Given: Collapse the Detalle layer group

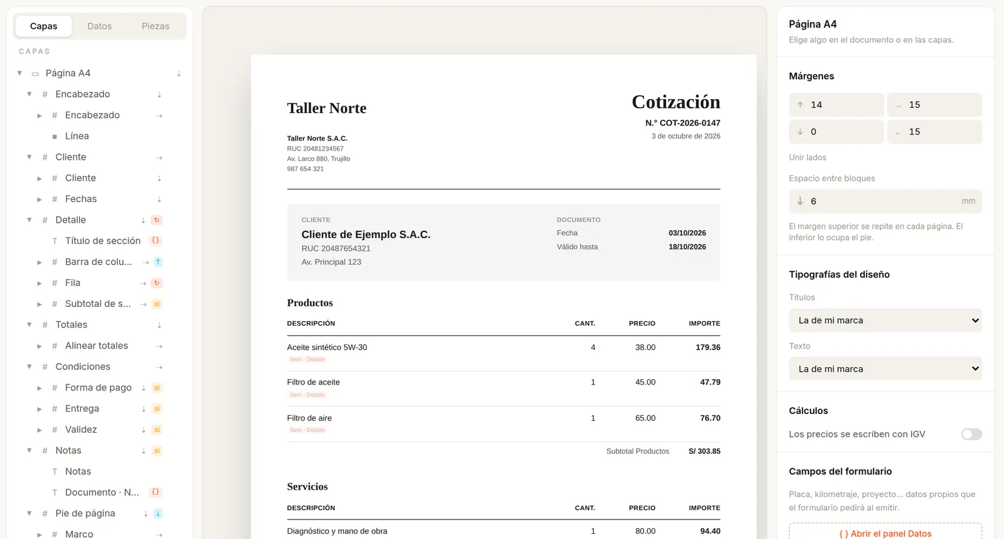Looking at the screenshot, I should (29, 220).
